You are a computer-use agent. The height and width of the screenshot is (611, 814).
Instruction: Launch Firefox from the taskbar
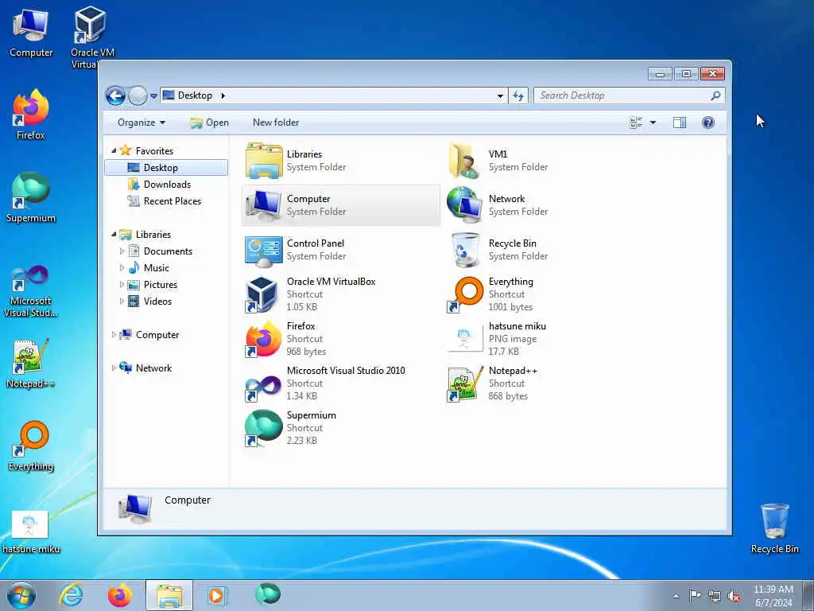(119, 595)
